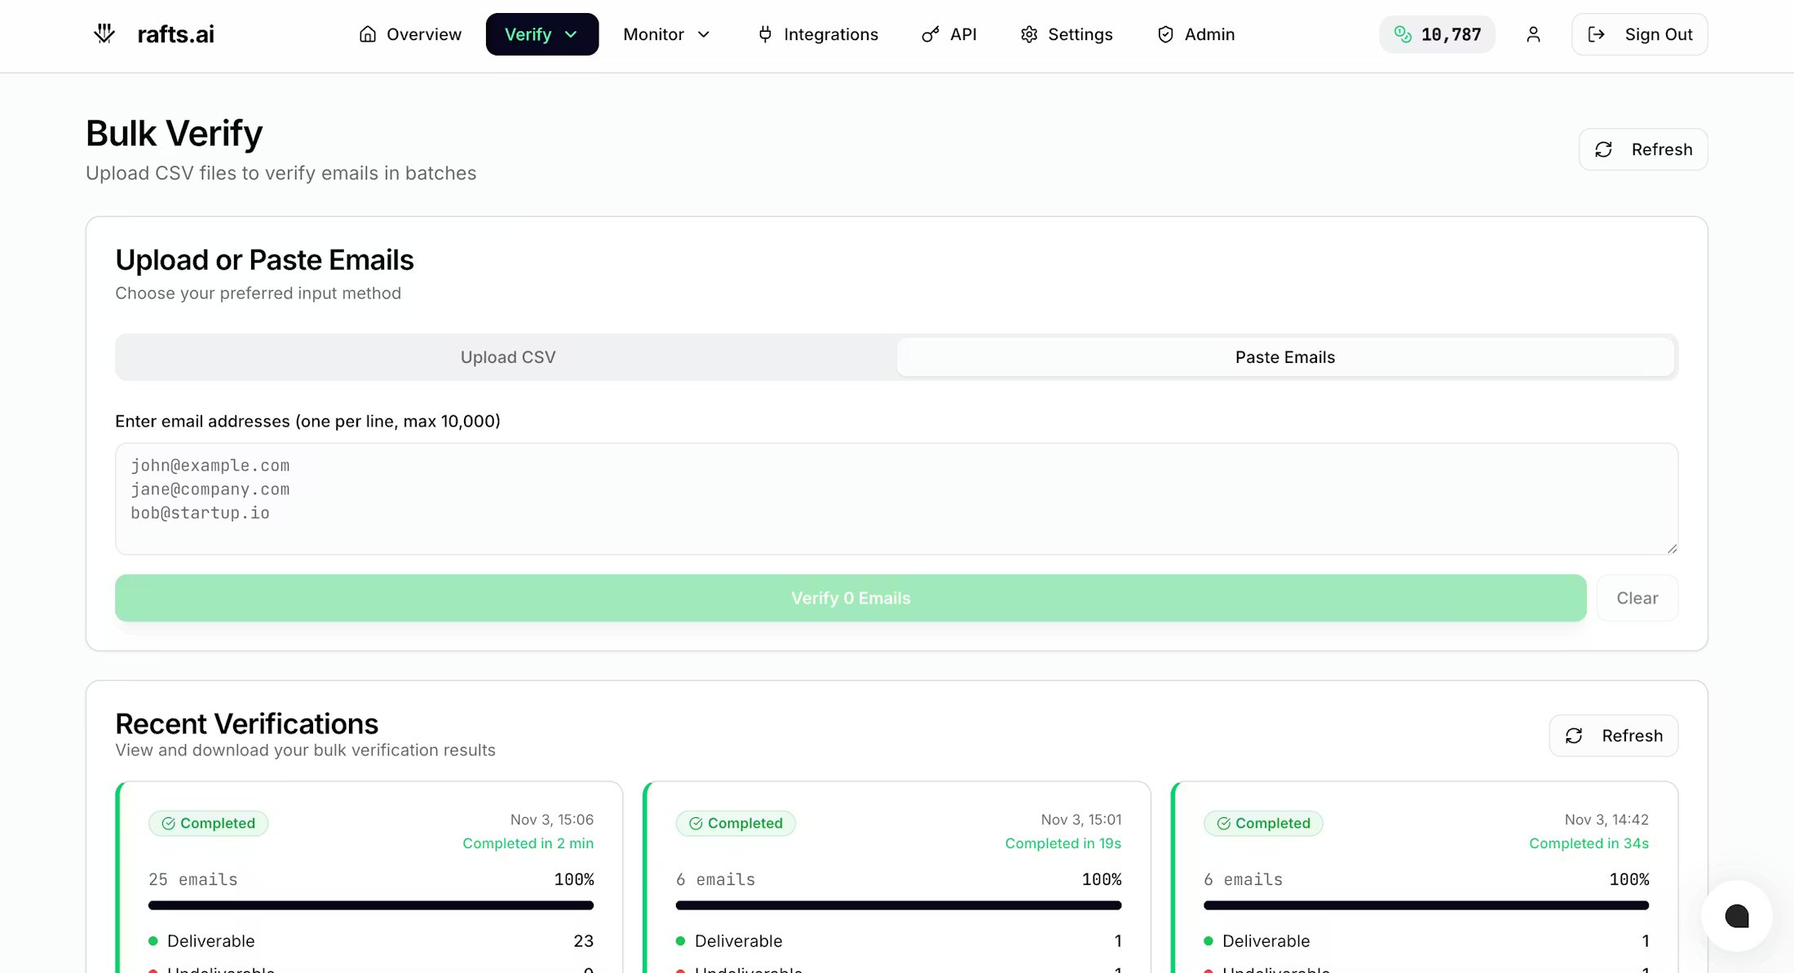Clear the pasted email list

(x=1637, y=598)
